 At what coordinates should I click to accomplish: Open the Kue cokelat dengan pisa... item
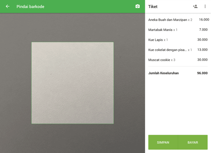(167, 50)
